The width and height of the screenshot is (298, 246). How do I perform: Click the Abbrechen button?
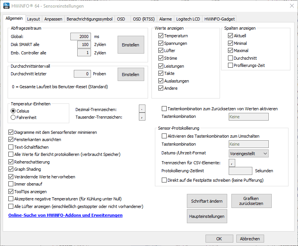[250, 239]
